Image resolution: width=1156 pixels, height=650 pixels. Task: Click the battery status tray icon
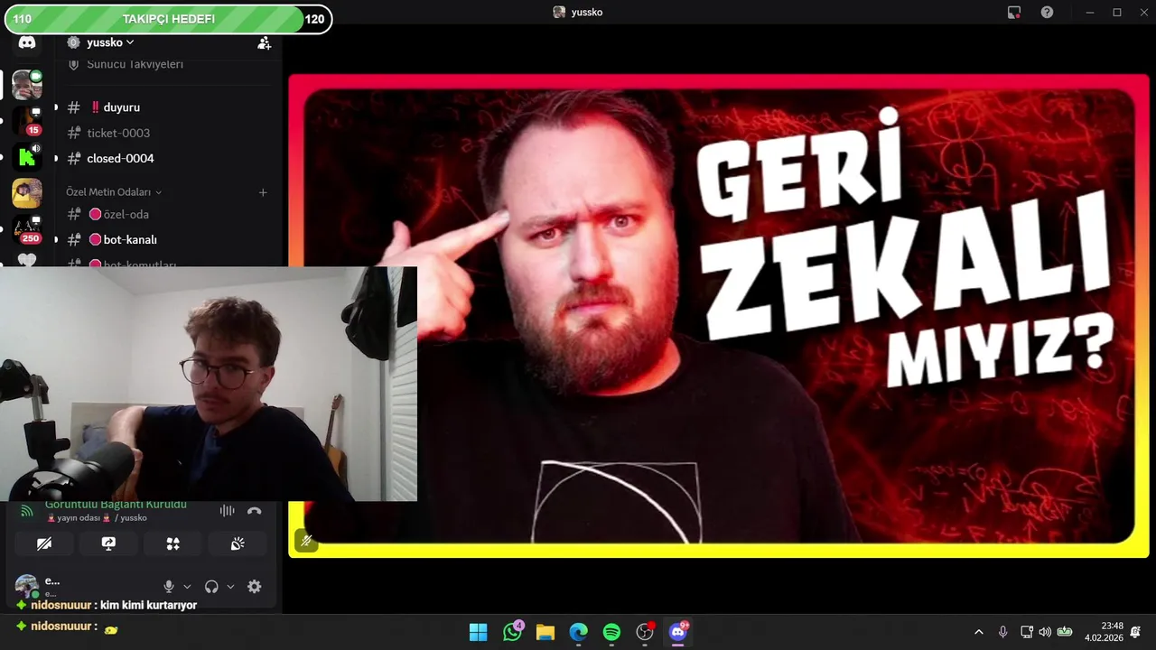tap(1065, 632)
